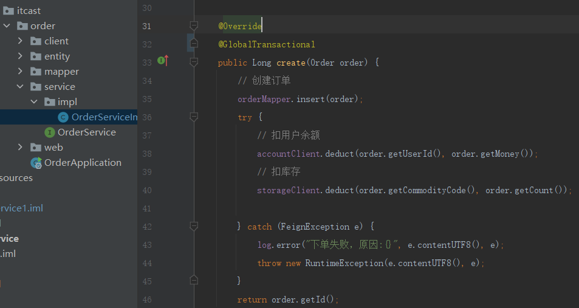Screen dimensions: 579x308
Task: Click the 扣库存 comment
Action: tap(279, 172)
